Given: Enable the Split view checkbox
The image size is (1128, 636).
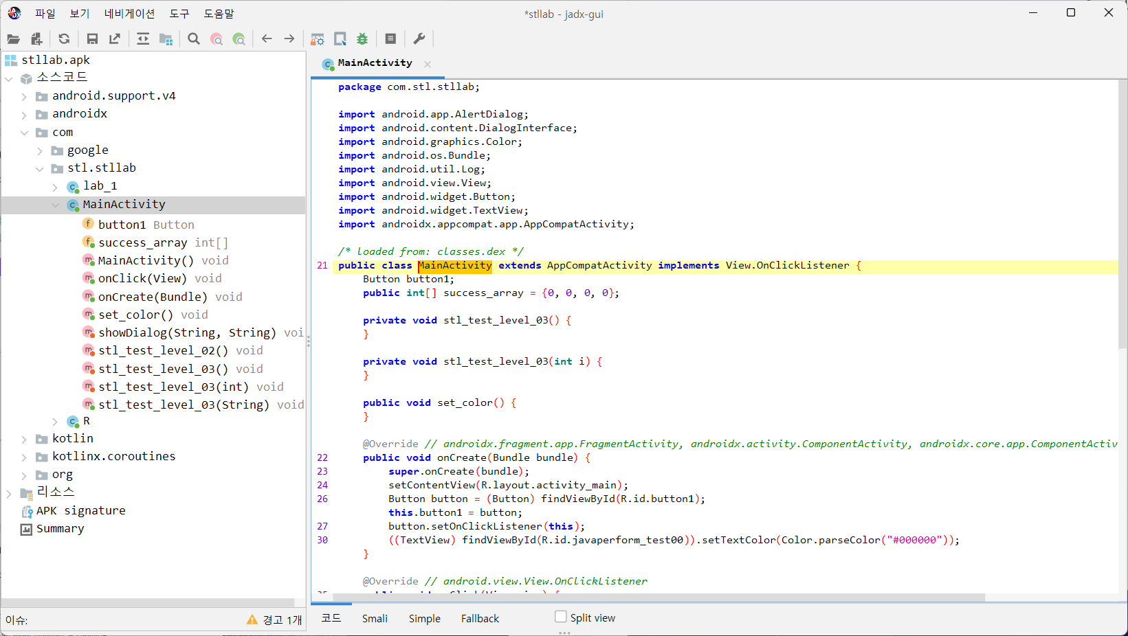Looking at the screenshot, I should pyautogui.click(x=560, y=617).
